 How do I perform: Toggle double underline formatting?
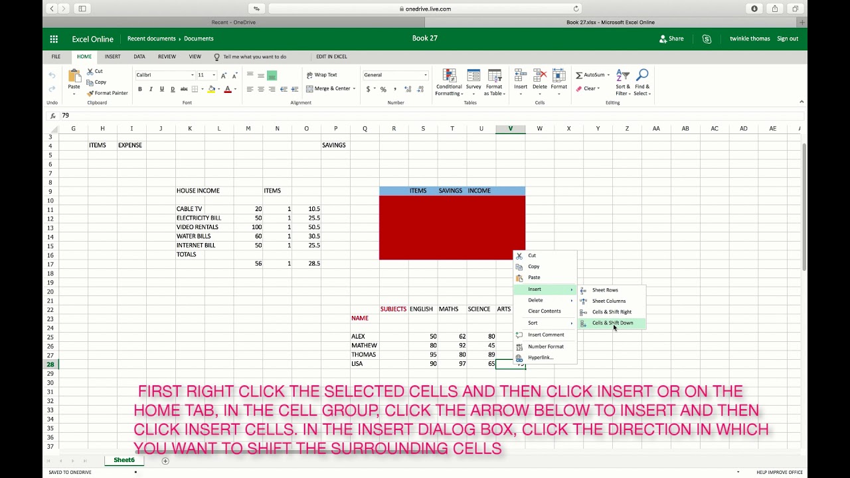point(173,89)
